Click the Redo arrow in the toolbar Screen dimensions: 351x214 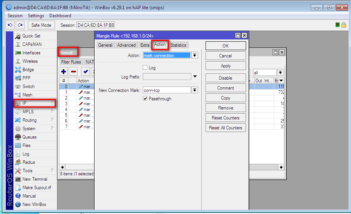[20, 25]
